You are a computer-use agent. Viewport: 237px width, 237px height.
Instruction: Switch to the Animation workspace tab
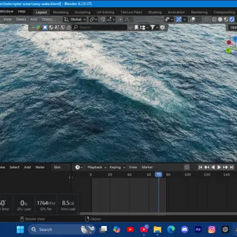point(176,12)
